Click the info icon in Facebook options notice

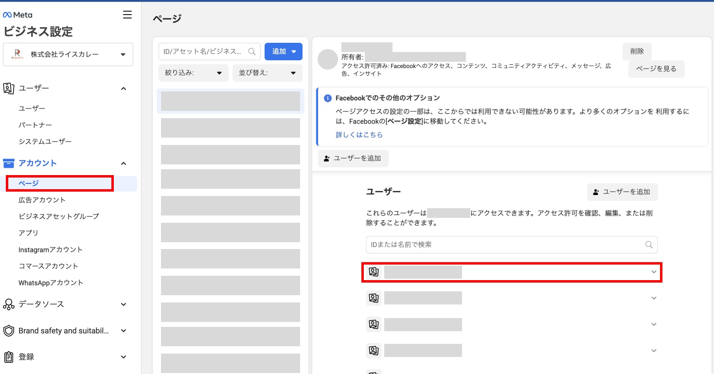(328, 98)
